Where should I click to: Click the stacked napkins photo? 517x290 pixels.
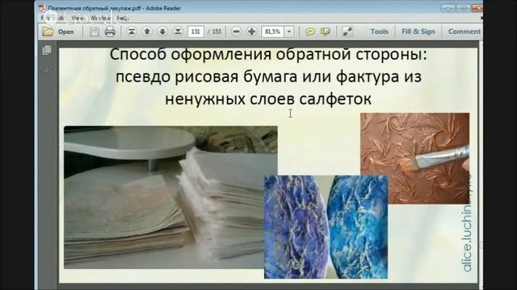[x=170, y=197]
